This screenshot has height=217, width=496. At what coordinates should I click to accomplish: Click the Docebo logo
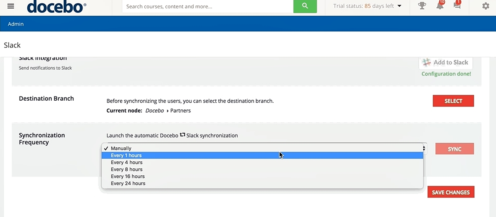coord(57,6)
